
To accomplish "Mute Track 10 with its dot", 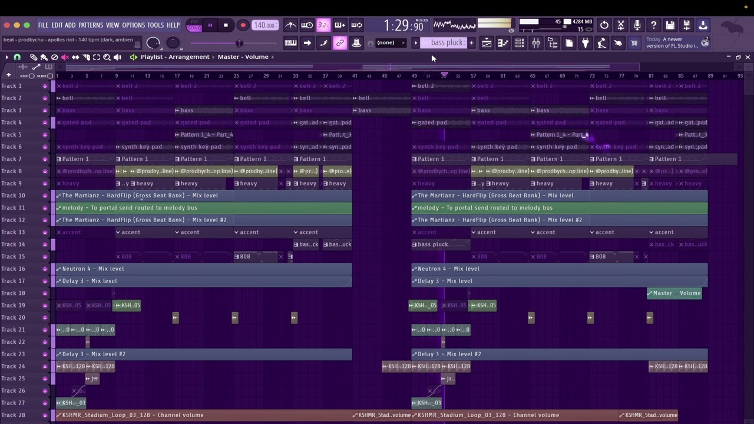I will [45, 196].
